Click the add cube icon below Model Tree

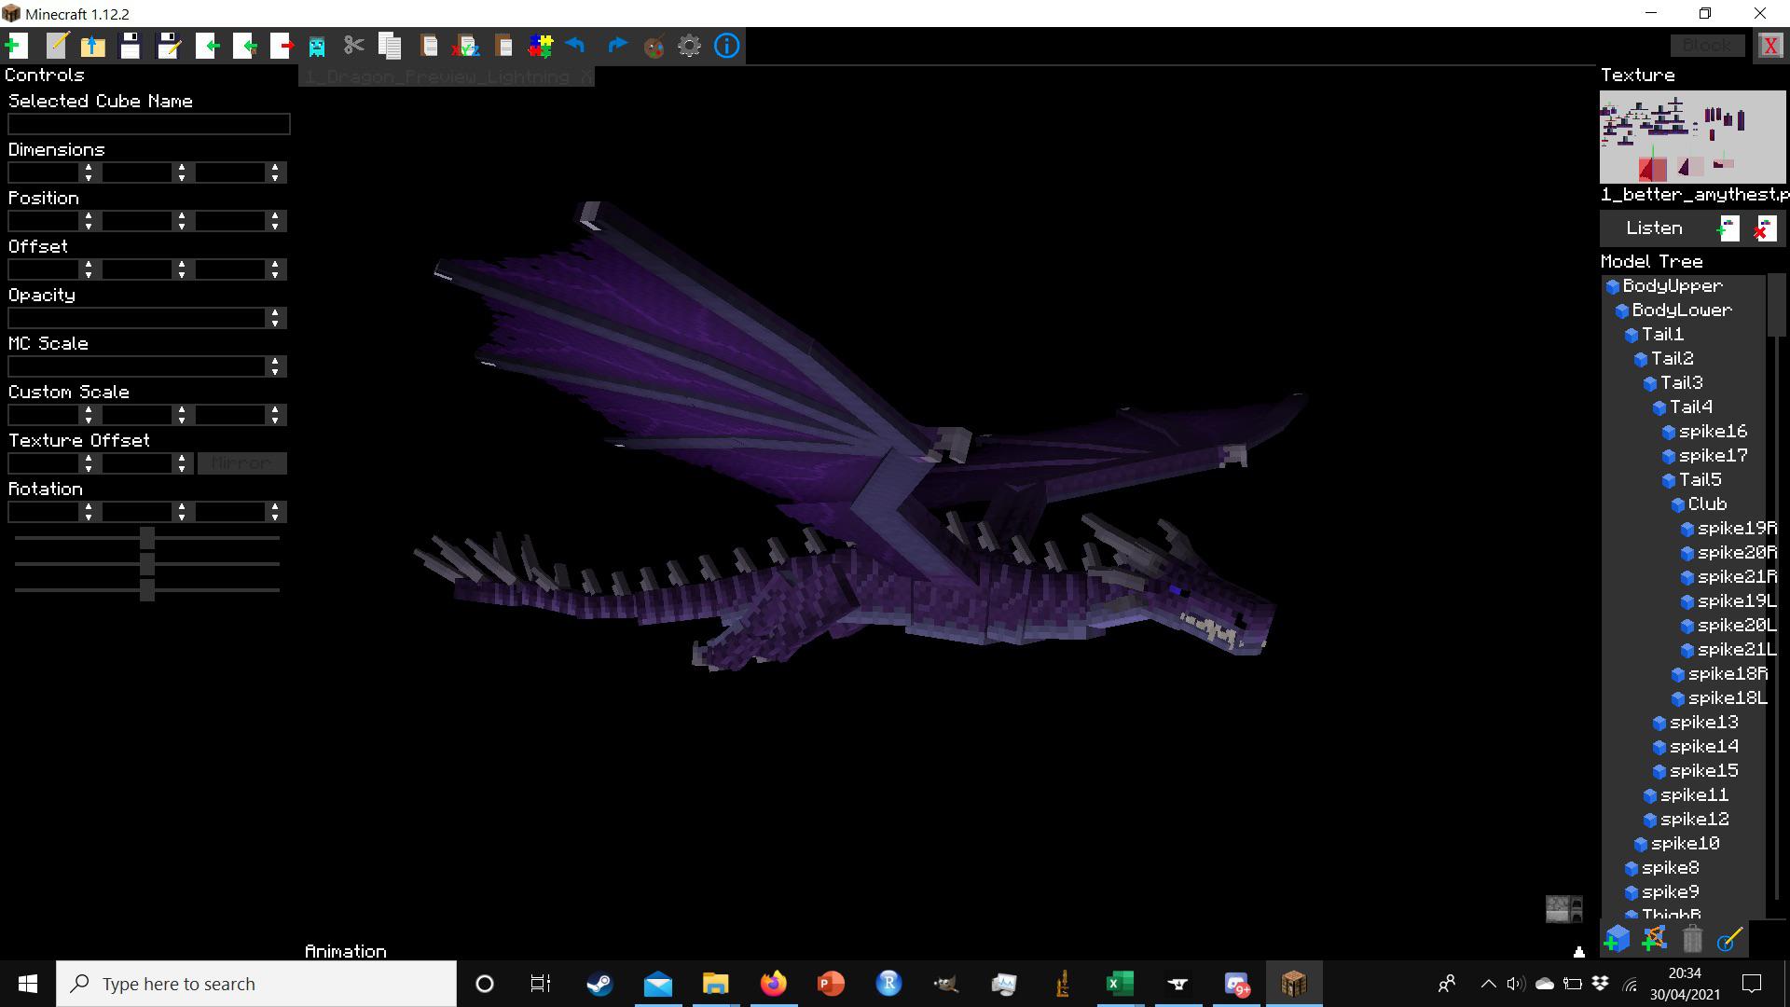[1617, 939]
